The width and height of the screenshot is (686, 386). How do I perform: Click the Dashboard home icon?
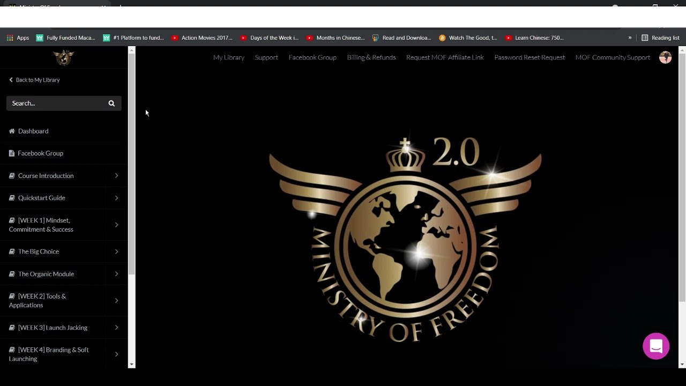pyautogui.click(x=12, y=131)
